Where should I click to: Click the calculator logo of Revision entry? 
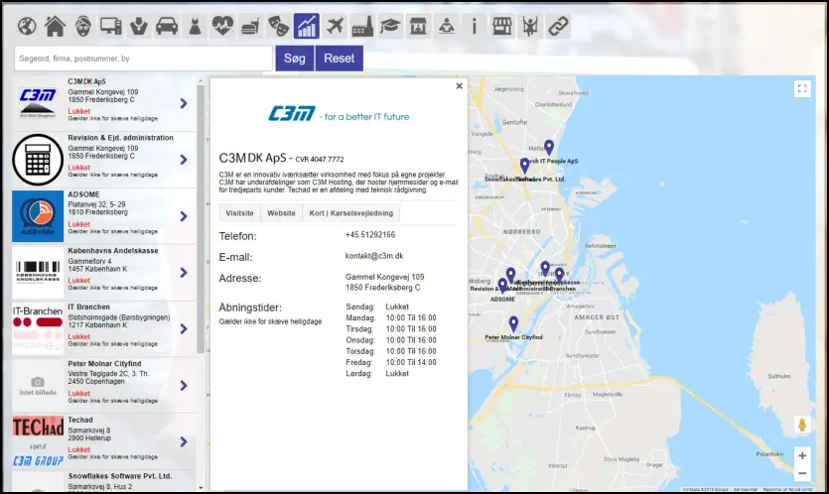pos(38,160)
